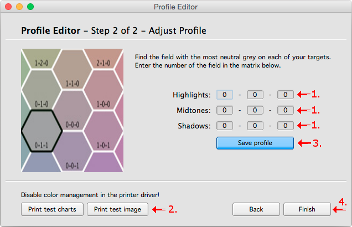This screenshot has width=352, height=227.
Task: Click Finish to complete the profile
Action: [x=307, y=209]
